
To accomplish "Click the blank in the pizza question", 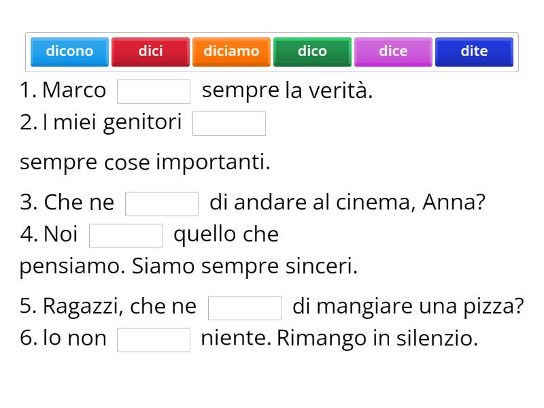I will [245, 307].
